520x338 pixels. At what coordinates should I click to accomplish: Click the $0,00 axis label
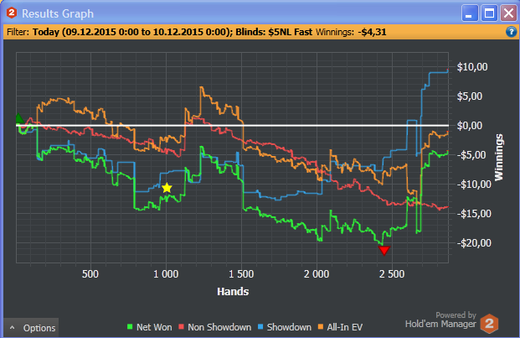click(x=470, y=126)
